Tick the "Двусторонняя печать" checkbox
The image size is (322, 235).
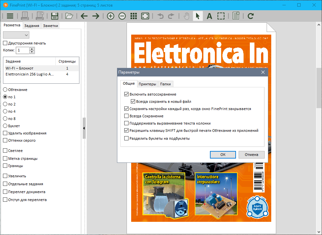(5, 43)
